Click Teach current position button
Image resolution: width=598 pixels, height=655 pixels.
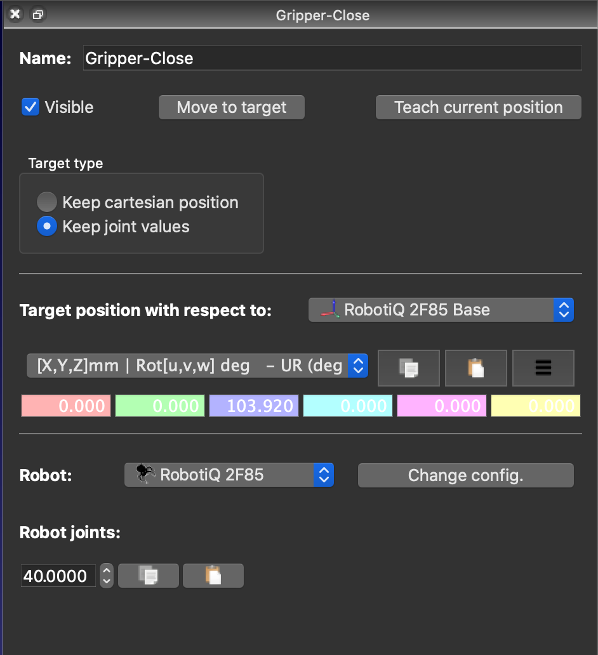pos(478,107)
